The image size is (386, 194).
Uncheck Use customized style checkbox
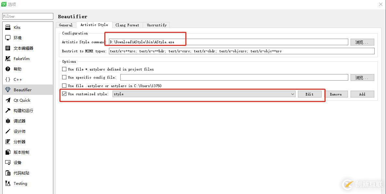[64, 94]
